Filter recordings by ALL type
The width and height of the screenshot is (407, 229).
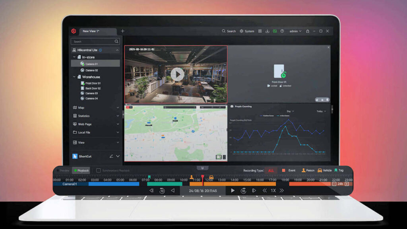(x=271, y=171)
